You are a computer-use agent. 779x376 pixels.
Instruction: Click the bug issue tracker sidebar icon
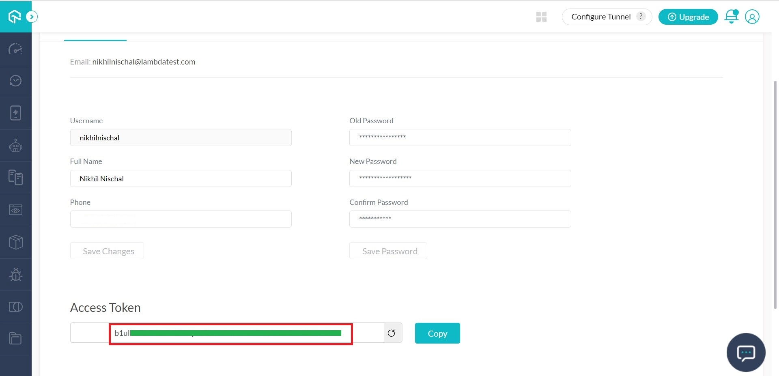(x=15, y=275)
